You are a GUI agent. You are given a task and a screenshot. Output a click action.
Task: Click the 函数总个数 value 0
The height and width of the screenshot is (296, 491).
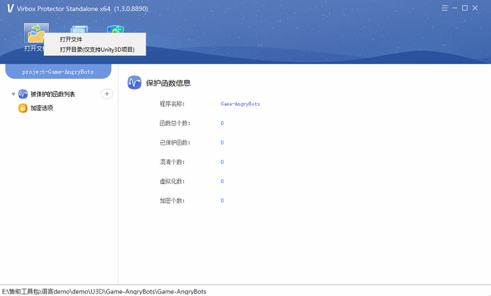pyautogui.click(x=222, y=123)
